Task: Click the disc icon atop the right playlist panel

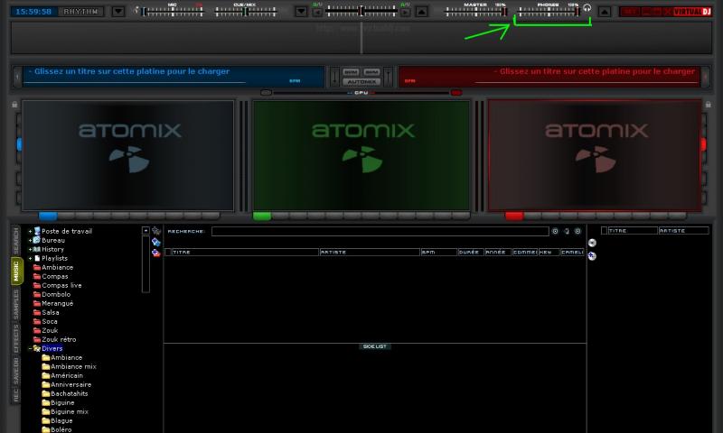Action: click(592, 243)
